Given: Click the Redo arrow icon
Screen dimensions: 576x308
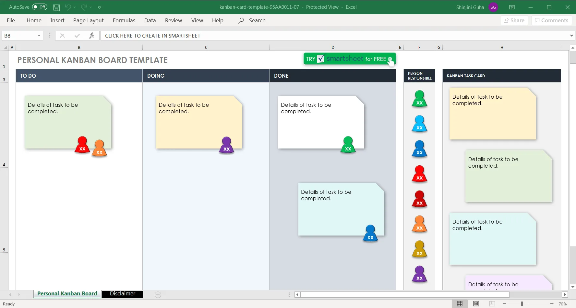Looking at the screenshot, I should [x=84, y=7].
